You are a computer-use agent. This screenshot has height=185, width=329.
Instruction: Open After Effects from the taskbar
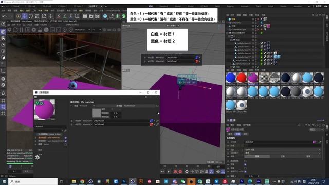[x=258, y=181]
